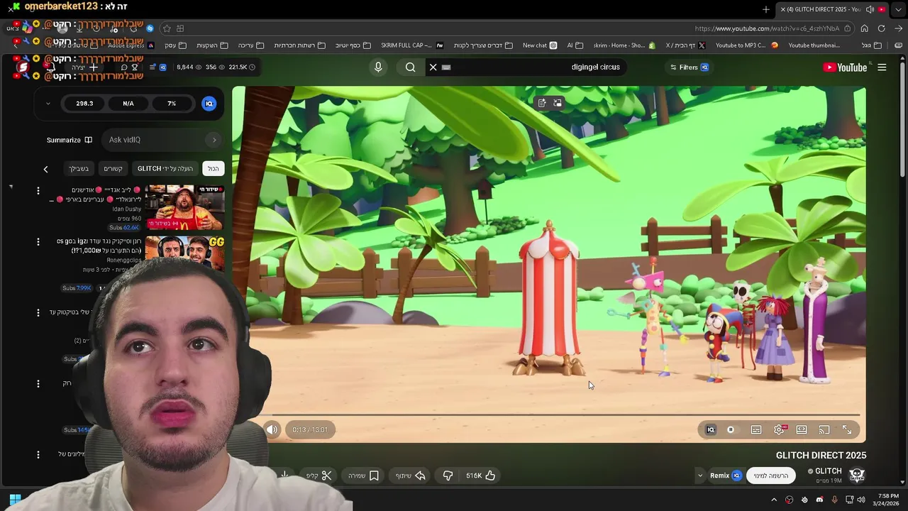908x511 pixels.
Task: Go to the YouTube home logo
Action: (x=845, y=67)
